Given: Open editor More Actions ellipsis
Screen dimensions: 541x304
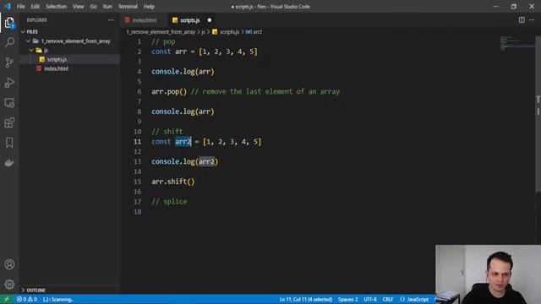Looking at the screenshot, I should 532,20.
